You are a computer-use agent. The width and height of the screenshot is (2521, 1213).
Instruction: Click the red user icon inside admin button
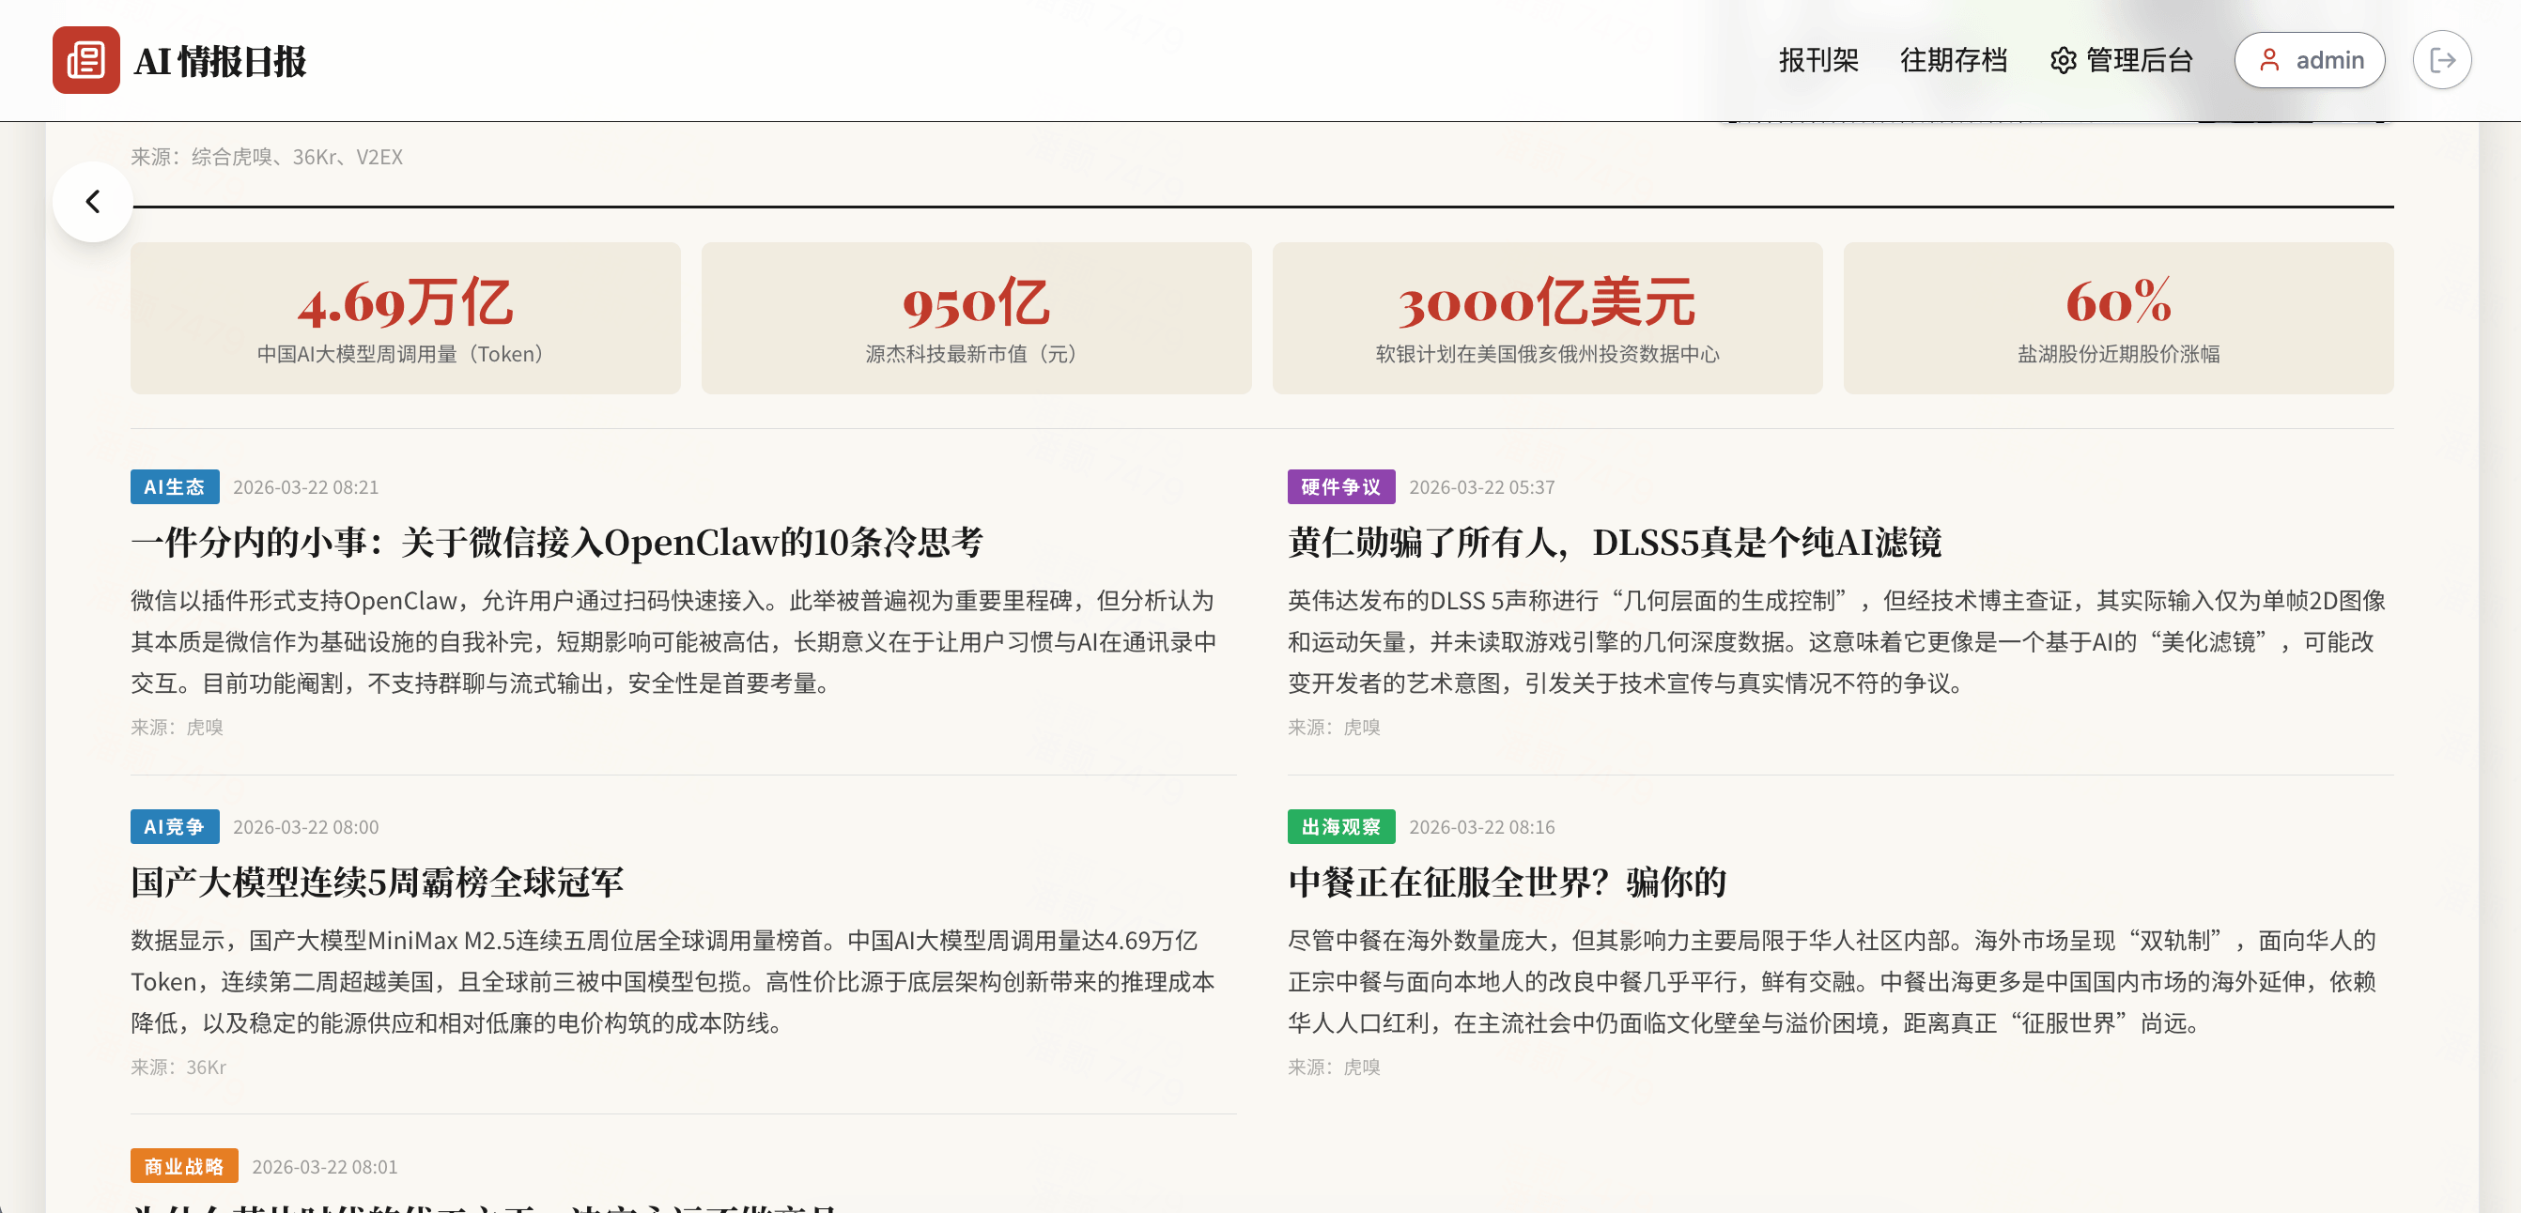(x=2268, y=60)
